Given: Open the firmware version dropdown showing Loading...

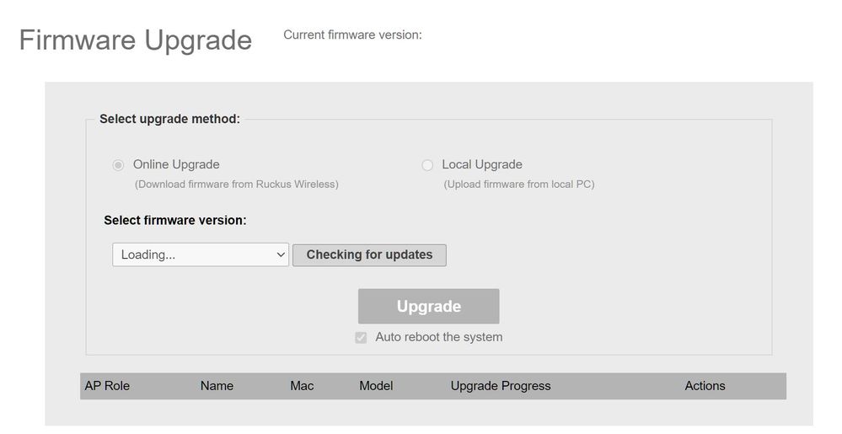Looking at the screenshot, I should (x=201, y=255).
